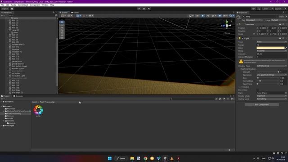Screen dimensions: 288x162
Task: Select the Rotate tool in the Scene overlay
Action: click(x=62, y=28)
